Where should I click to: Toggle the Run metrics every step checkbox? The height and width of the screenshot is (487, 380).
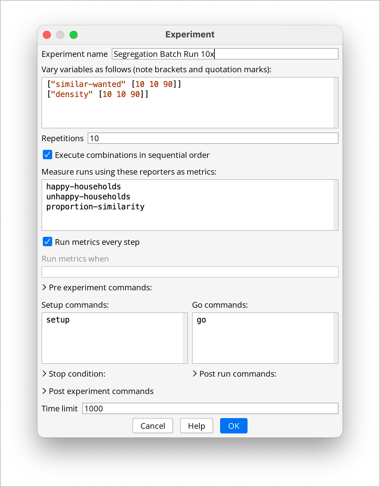click(47, 242)
